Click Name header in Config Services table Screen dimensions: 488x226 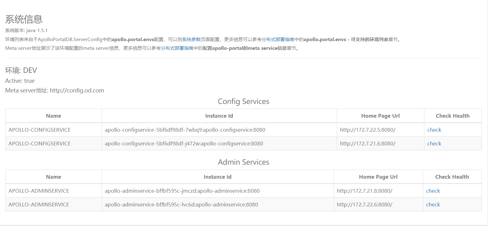point(54,116)
